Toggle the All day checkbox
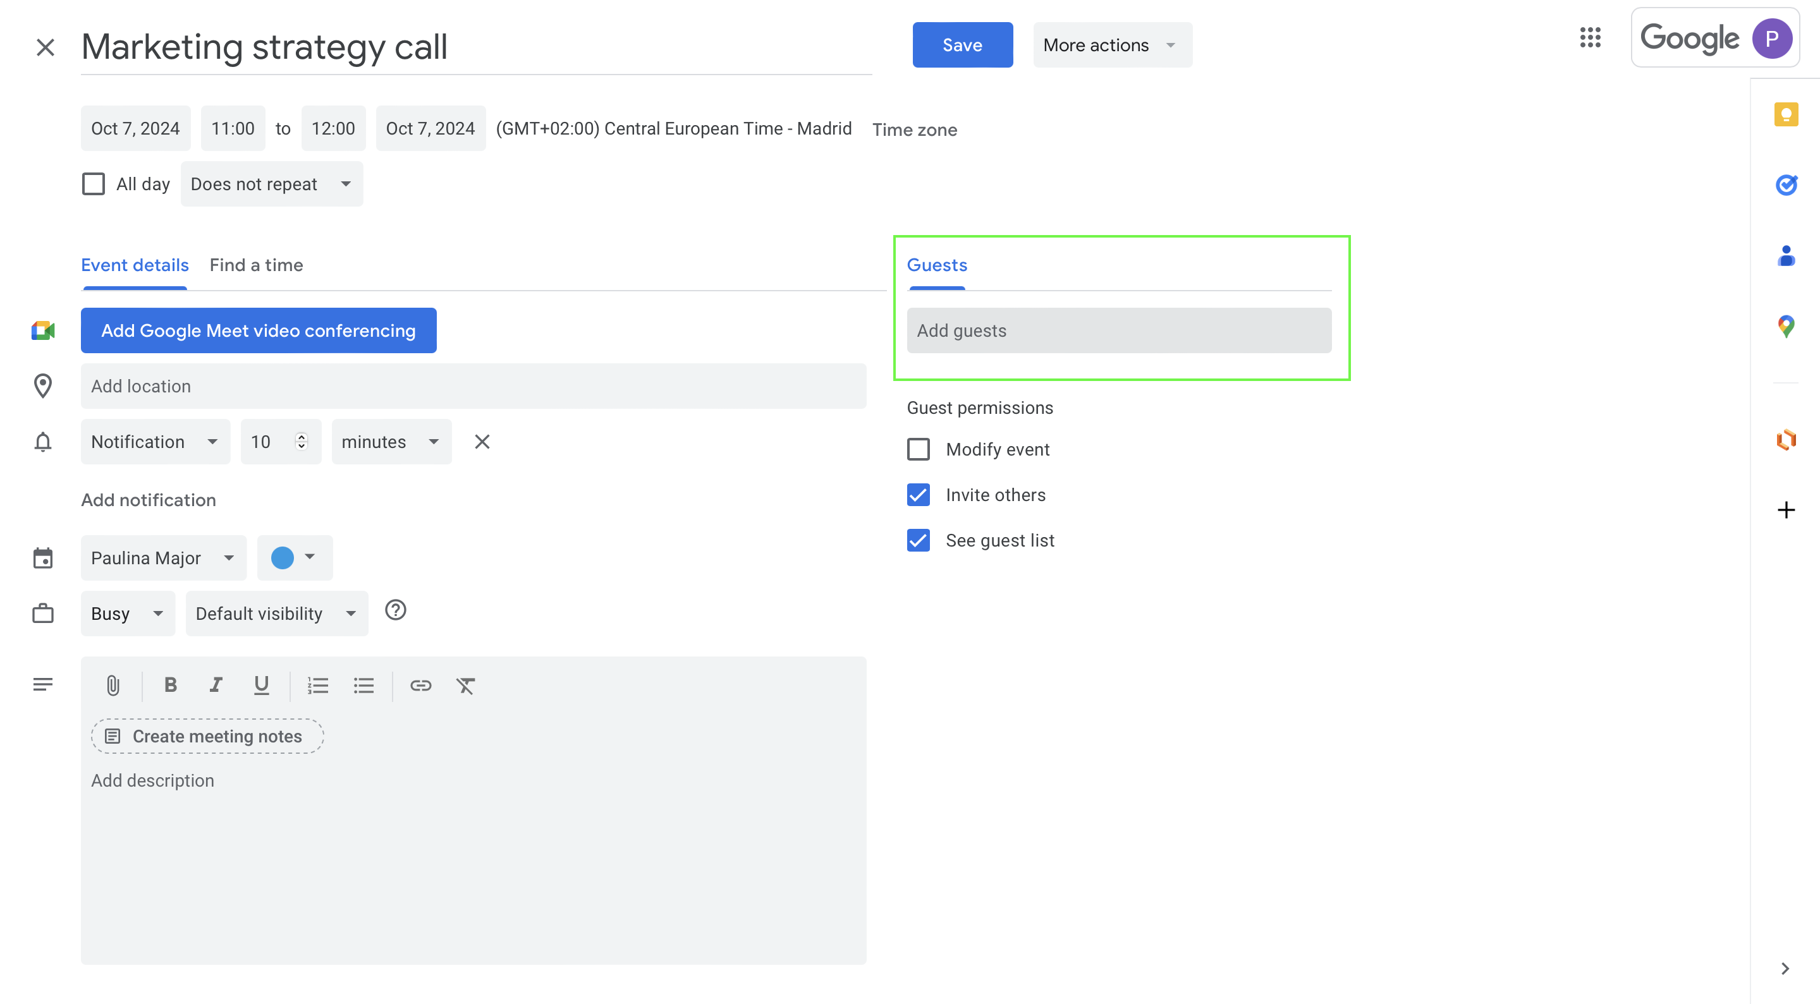 94,184
